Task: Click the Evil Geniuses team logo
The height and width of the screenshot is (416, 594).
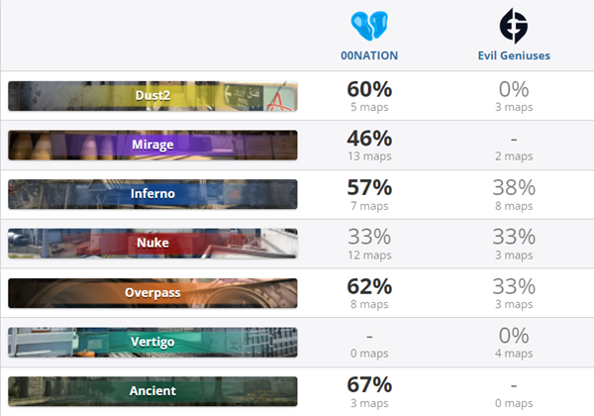Action: 514,26
